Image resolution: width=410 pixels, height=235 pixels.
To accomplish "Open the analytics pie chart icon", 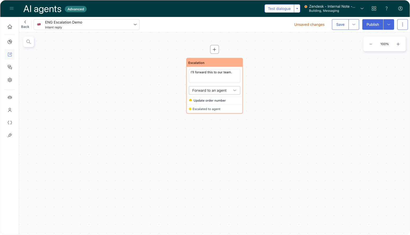I will (10, 42).
